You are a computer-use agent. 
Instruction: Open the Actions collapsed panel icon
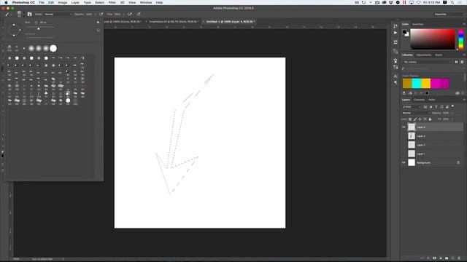pyautogui.click(x=395, y=33)
